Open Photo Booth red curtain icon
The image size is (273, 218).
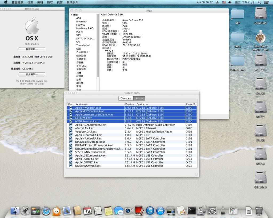point(139,211)
